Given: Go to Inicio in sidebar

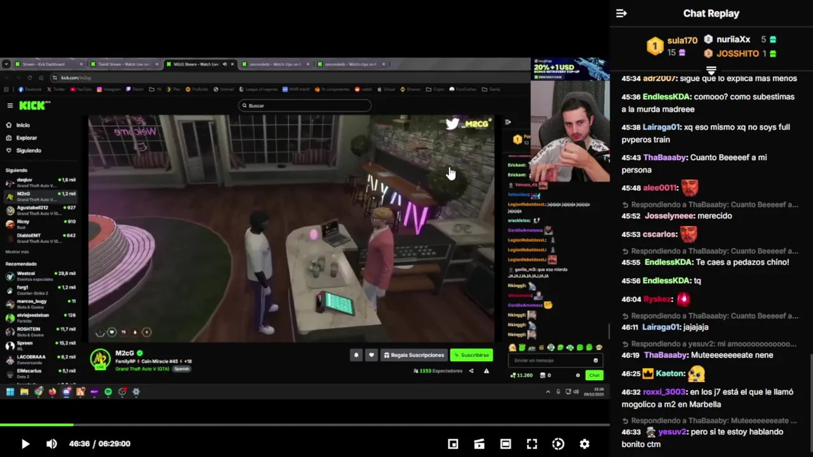Looking at the screenshot, I should click(x=23, y=125).
